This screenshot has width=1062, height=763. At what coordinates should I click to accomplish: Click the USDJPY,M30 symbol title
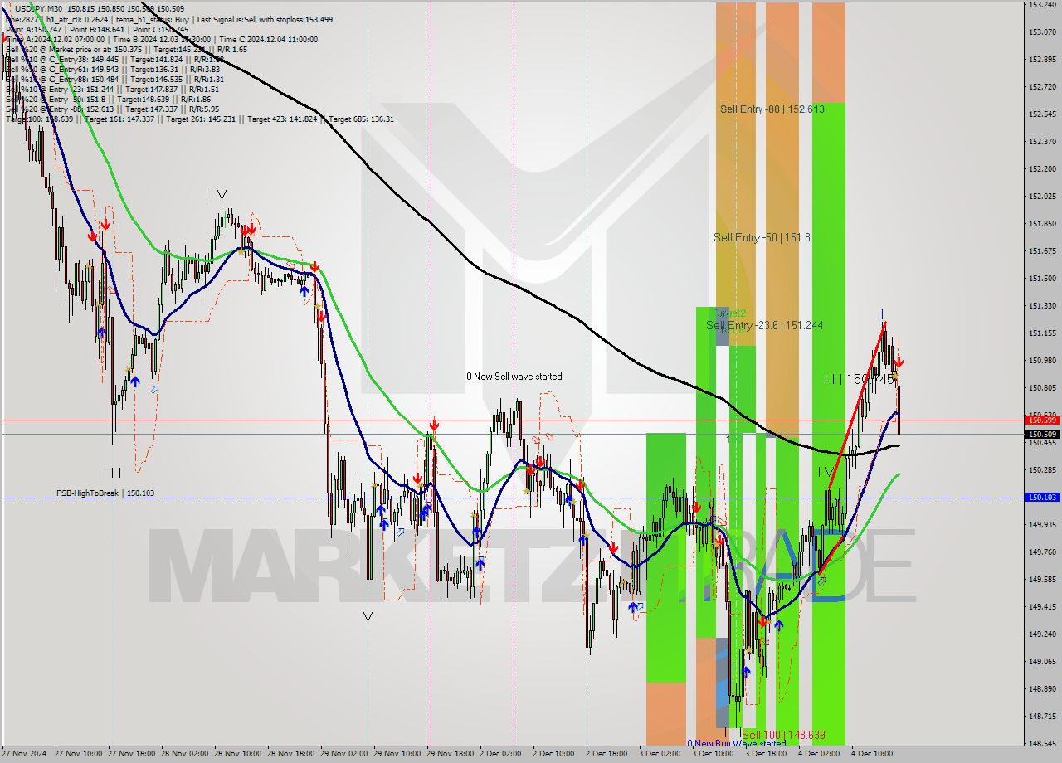39,8
